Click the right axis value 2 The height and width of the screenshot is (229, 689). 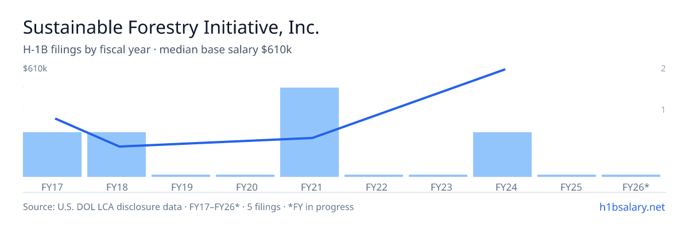(x=663, y=69)
